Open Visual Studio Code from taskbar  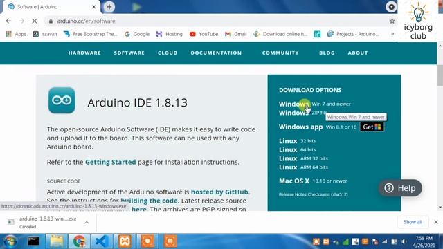(x=102, y=241)
